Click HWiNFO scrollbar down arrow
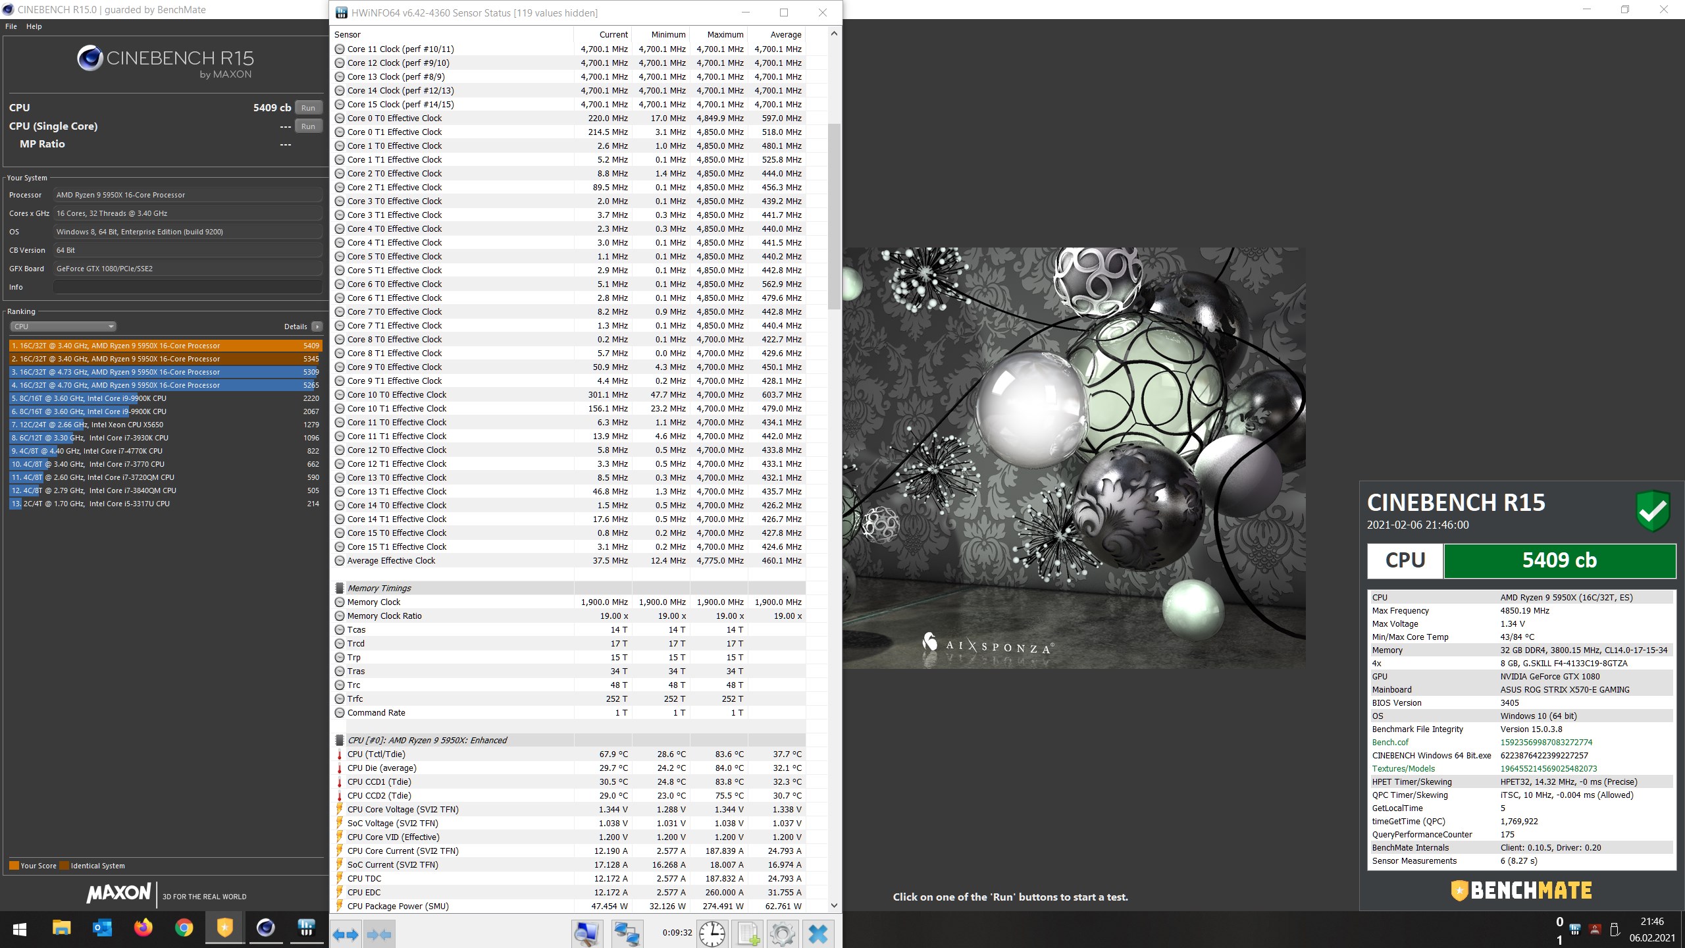1685x948 pixels. 834,905
